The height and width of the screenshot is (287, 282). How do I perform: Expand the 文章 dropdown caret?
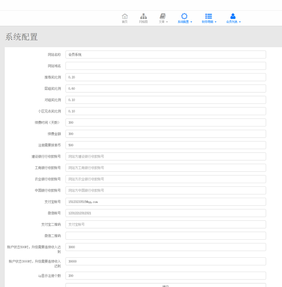pyautogui.click(x=167, y=22)
